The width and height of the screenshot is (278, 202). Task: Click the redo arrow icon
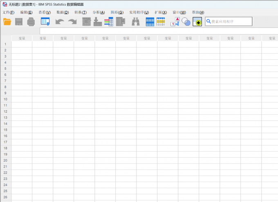[72, 22]
